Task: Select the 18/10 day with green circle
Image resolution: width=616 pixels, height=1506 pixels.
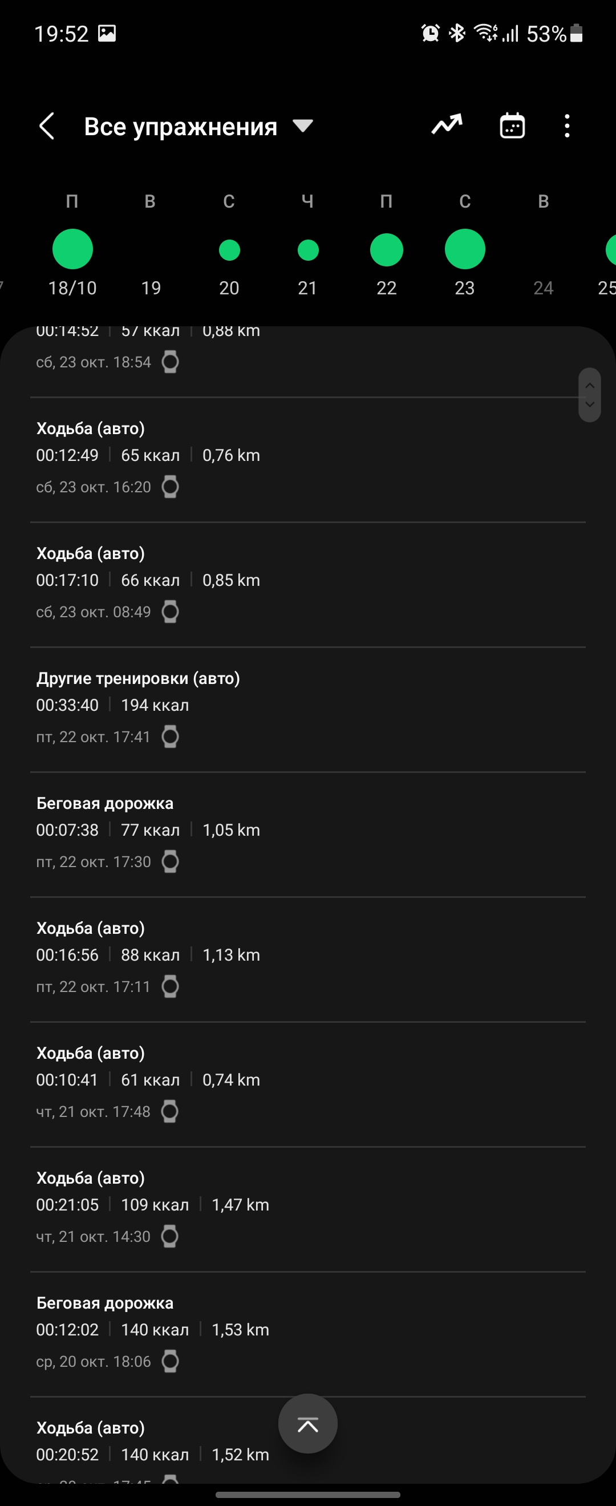Action: pos(72,250)
